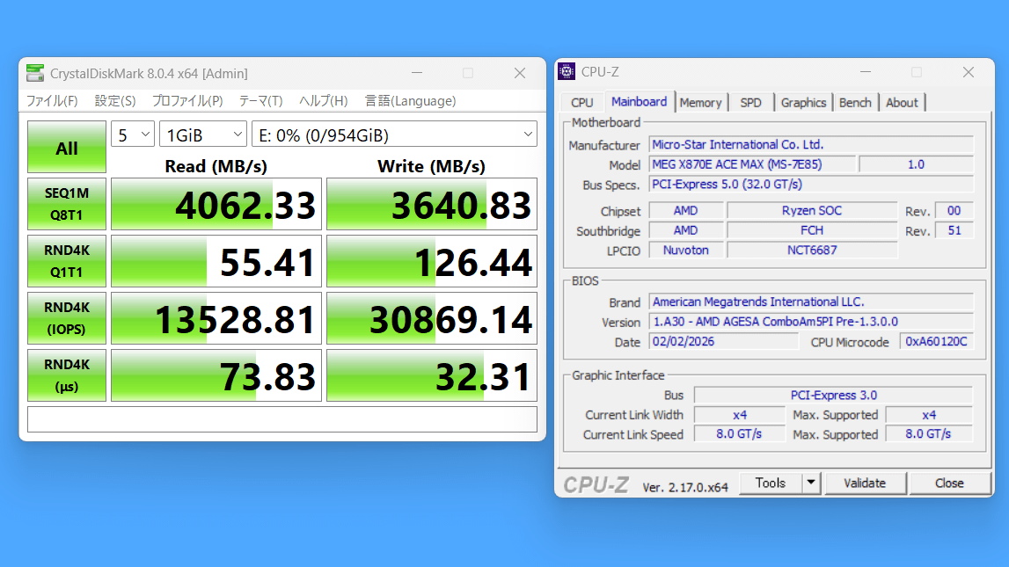Screen dimensions: 1009x567
Task: Expand the Tools dropdown arrow
Action: pos(811,483)
